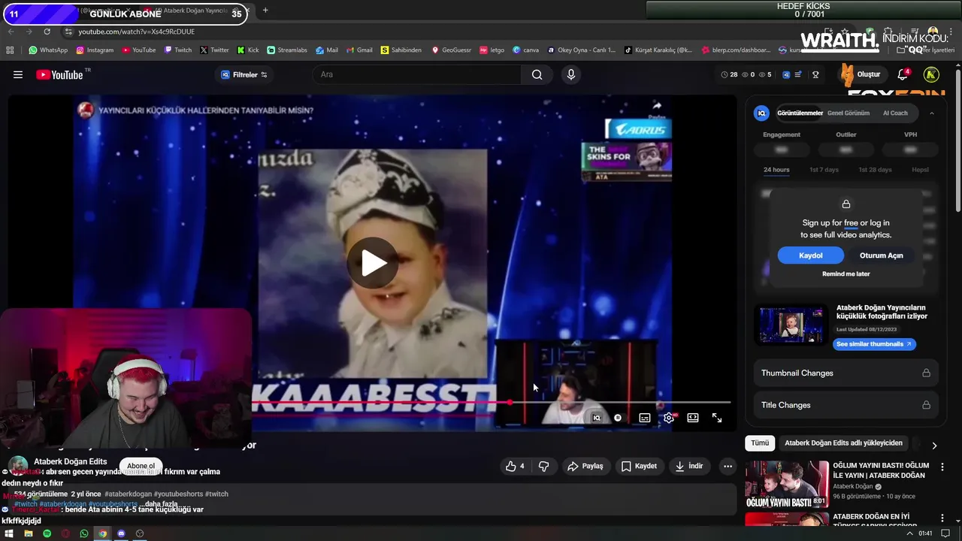
Task: Toggle autoplay switch in player
Action: coord(618,418)
